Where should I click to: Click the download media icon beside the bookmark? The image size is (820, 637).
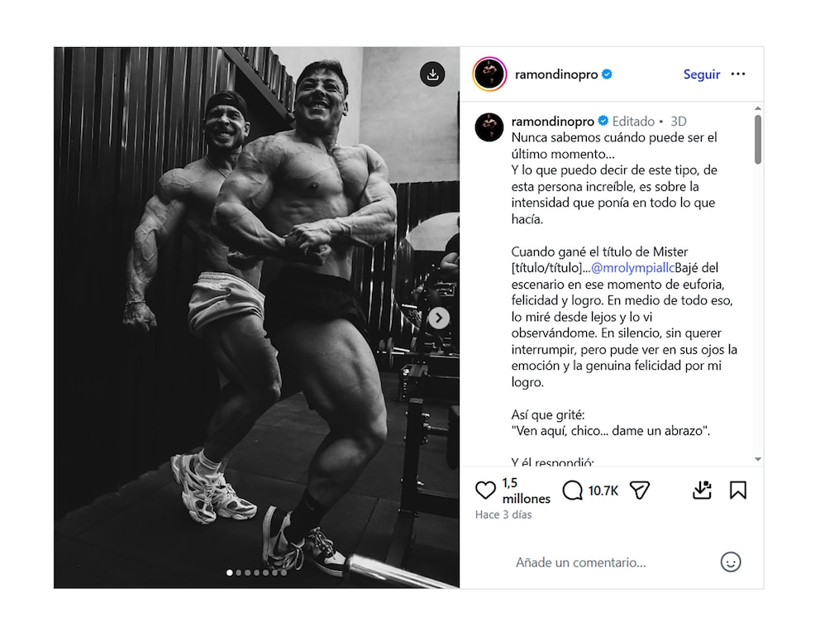click(x=702, y=490)
